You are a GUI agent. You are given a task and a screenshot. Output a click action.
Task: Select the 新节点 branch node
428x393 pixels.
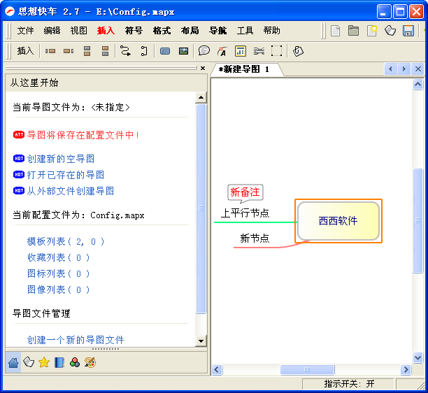(255, 238)
